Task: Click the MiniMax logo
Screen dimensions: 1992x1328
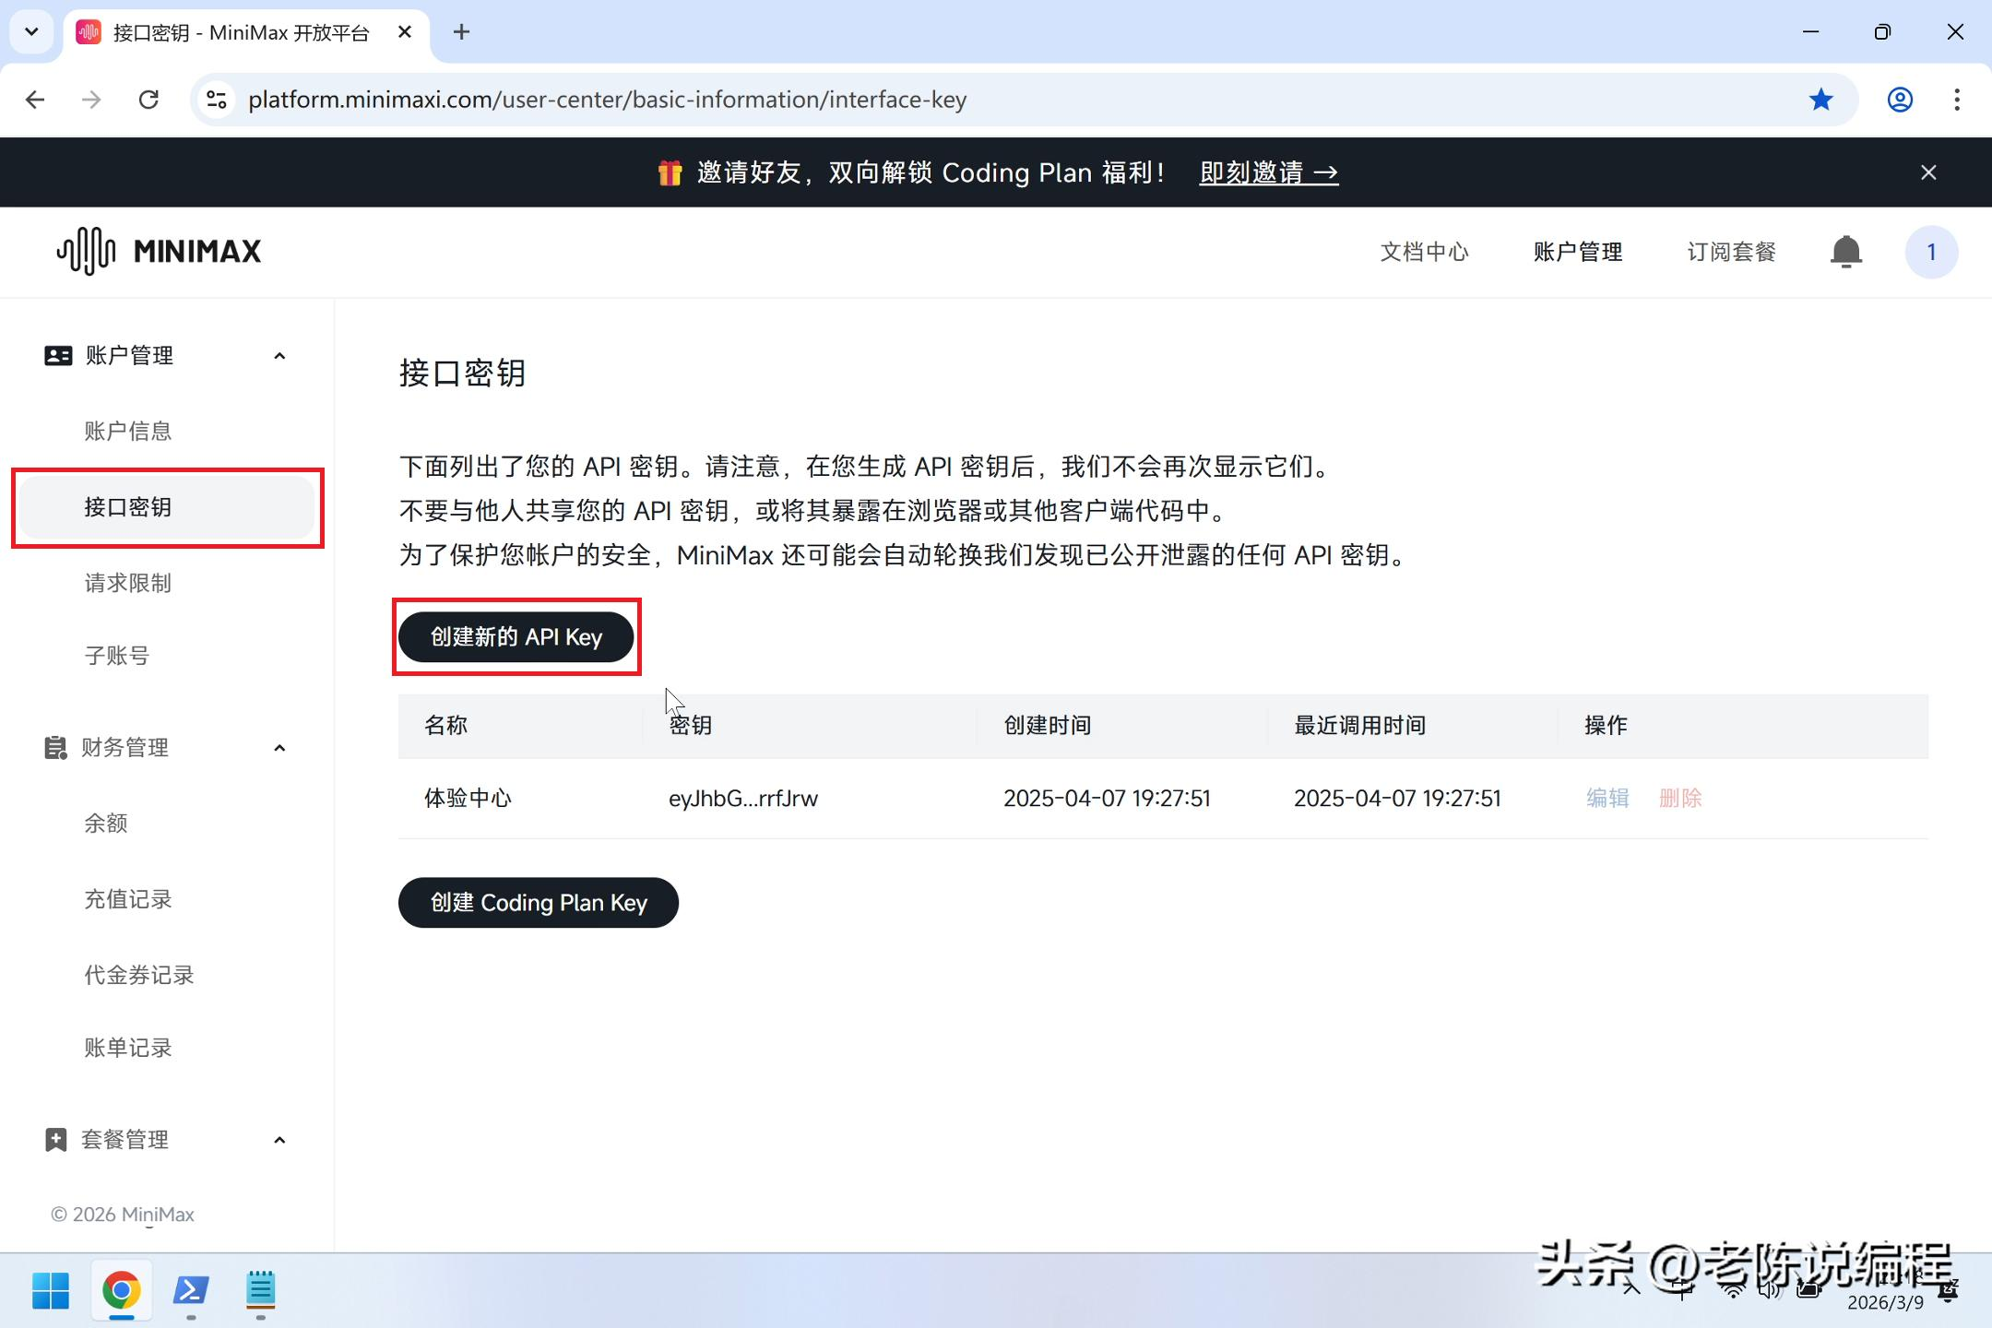Action: click(x=159, y=251)
